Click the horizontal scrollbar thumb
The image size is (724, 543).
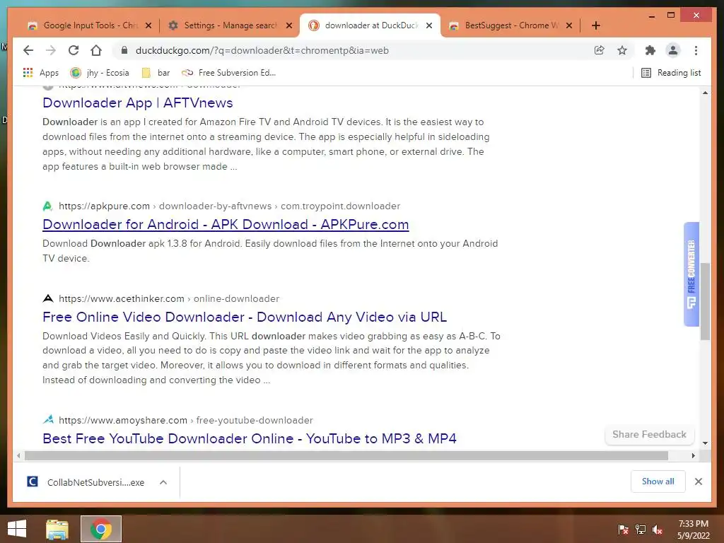(346, 456)
